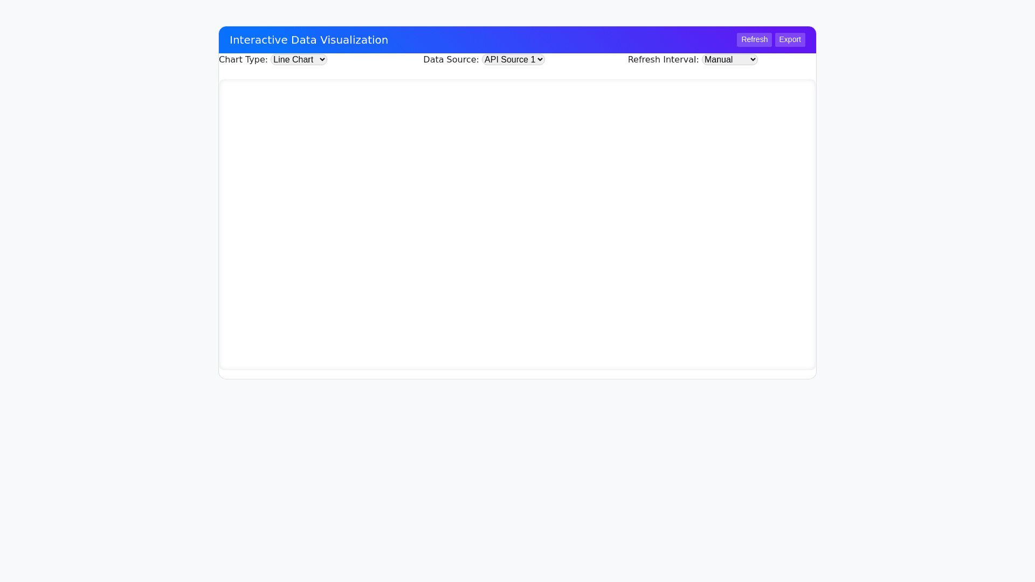
Task: Click the 'API Source 1' selected value
Action: 509,60
